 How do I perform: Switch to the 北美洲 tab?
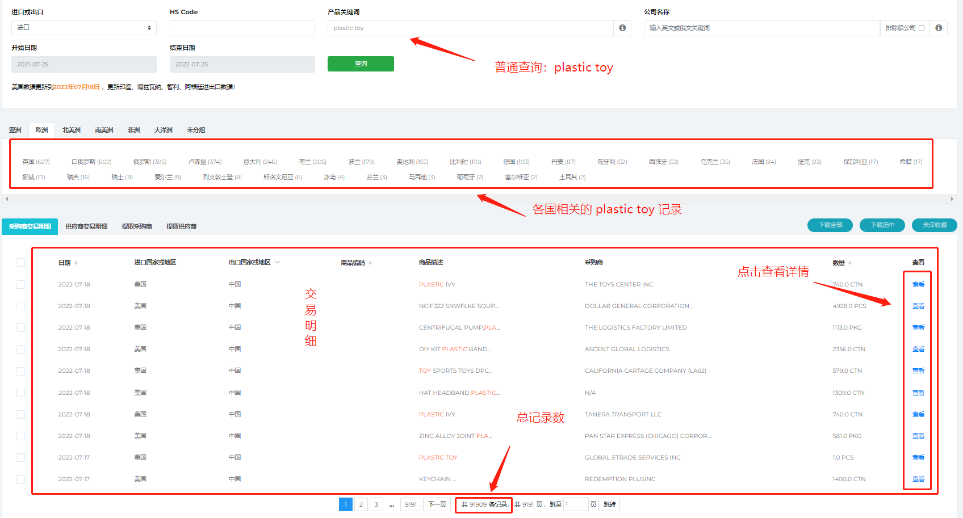pyautogui.click(x=72, y=130)
